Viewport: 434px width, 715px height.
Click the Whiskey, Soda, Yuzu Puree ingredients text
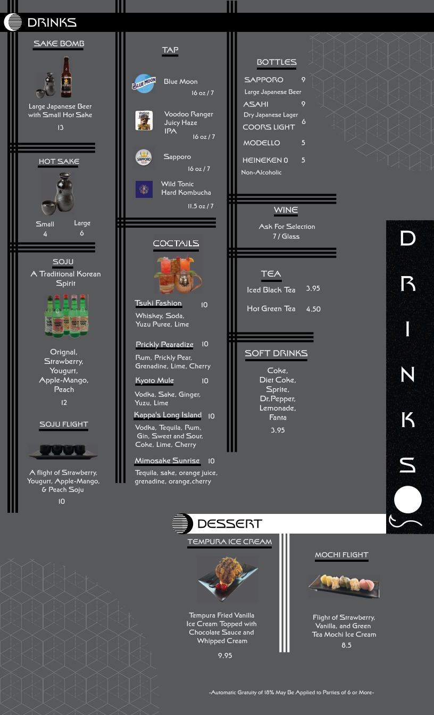(x=162, y=320)
